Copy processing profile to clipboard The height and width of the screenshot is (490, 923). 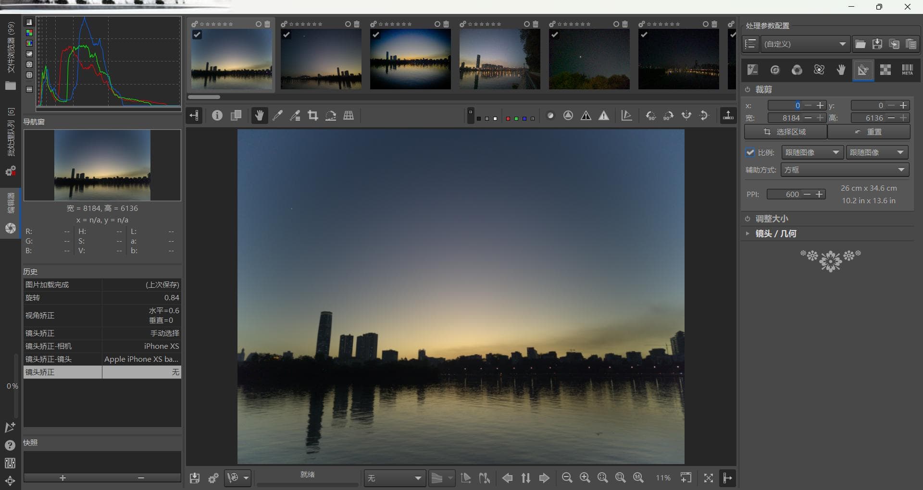894,44
